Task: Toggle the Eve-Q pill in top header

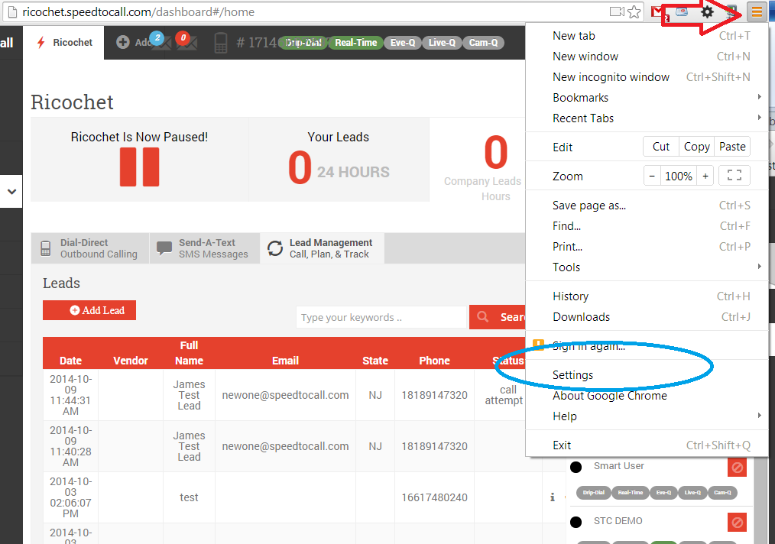Action: 402,43
